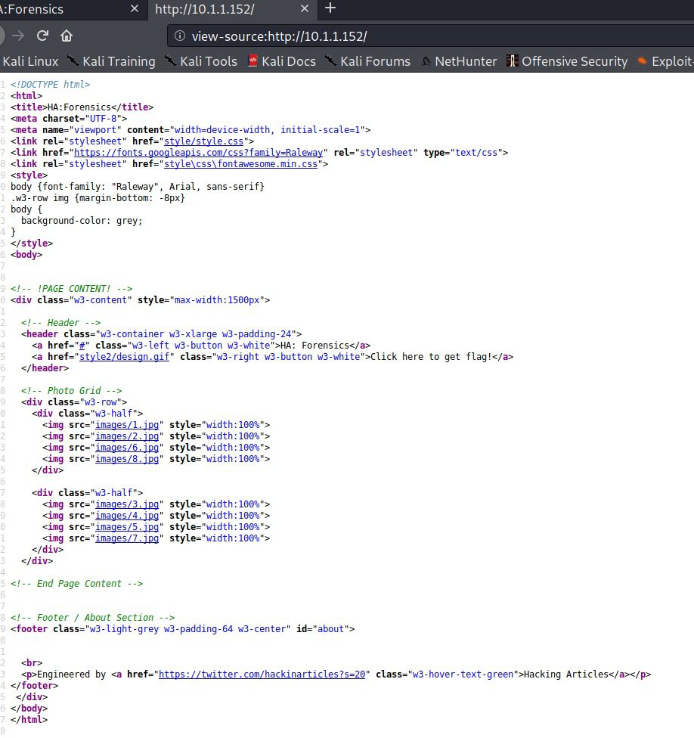The height and width of the screenshot is (738, 694).
Task: Open the images/2.jpg link
Action: [127, 436]
